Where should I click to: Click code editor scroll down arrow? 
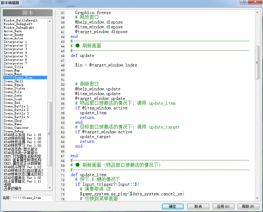(257, 198)
